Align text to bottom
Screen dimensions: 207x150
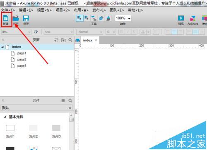pyautogui.click(x=202, y=32)
